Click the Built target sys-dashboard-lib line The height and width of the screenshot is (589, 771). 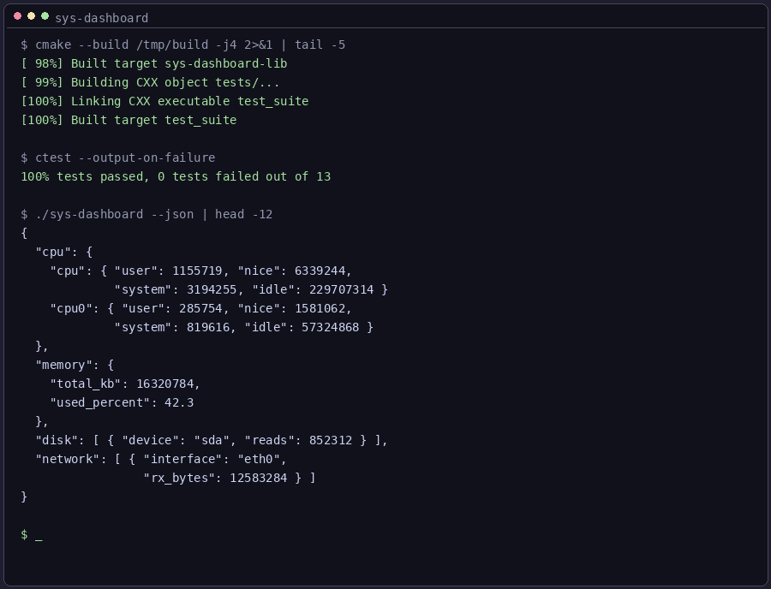154,63
